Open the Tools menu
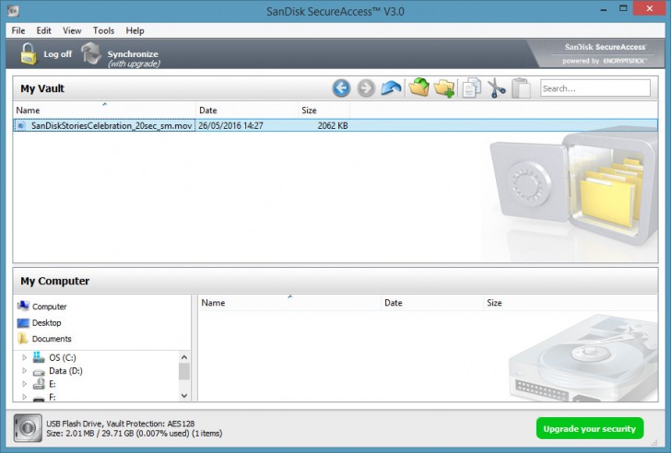The image size is (671, 453). (x=103, y=30)
